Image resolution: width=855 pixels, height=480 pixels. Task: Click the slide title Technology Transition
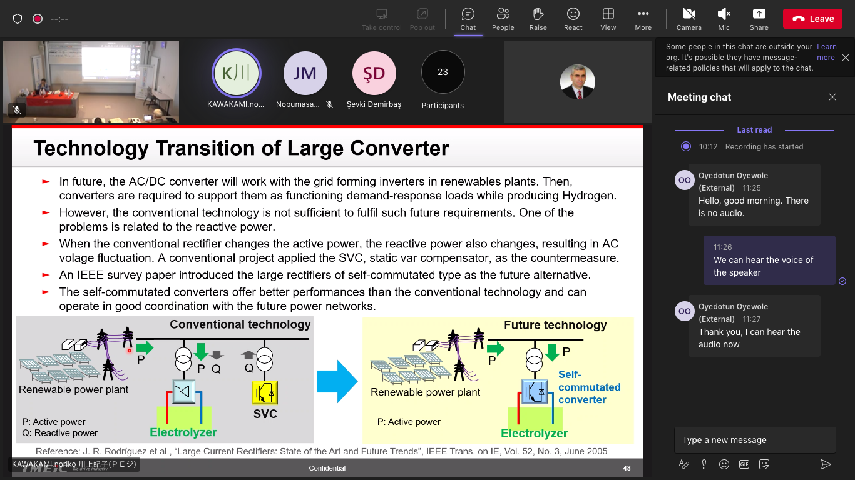(241, 148)
